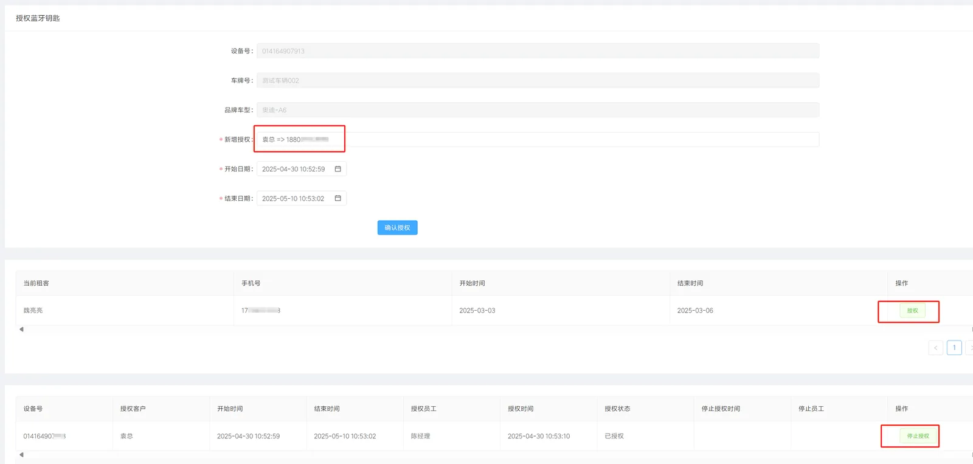Screen dimensions: 973x464
Task: Click tenant end date 2025-03-06
Action: pyautogui.click(x=695, y=311)
